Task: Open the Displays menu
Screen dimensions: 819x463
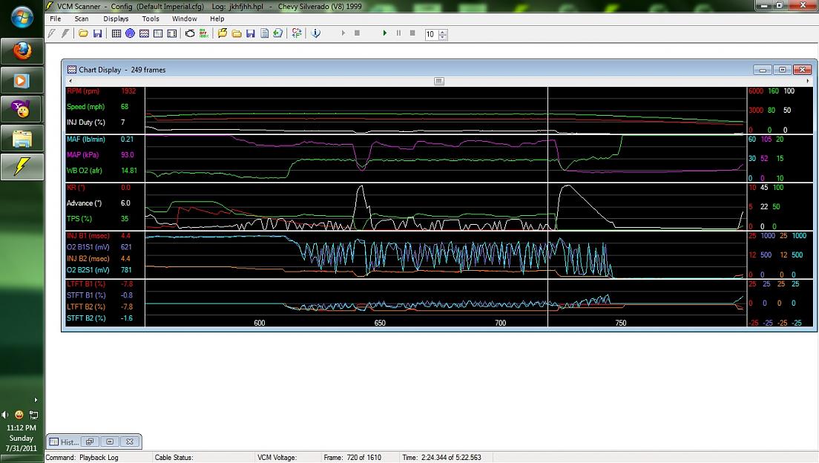Action: click(116, 19)
